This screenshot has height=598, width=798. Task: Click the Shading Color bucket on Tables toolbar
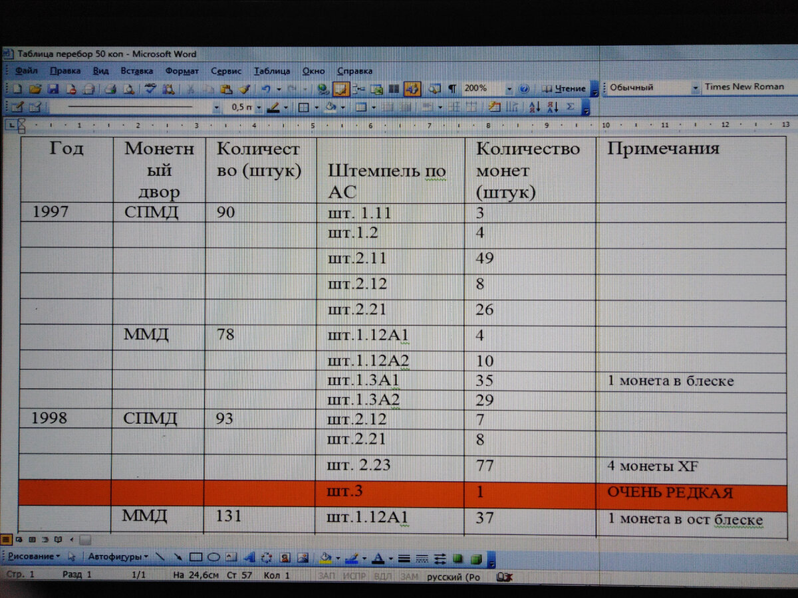tap(330, 107)
